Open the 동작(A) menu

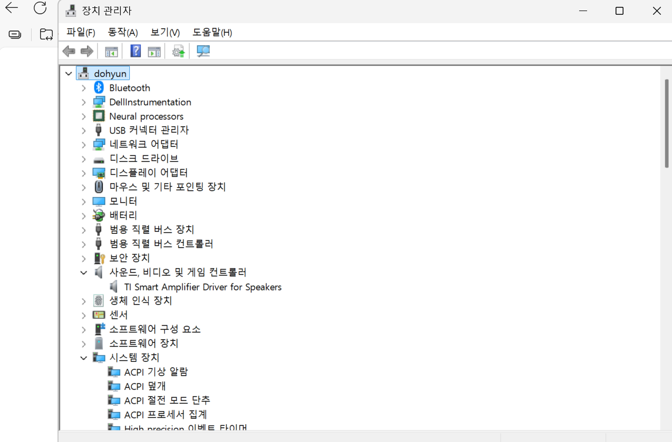point(123,32)
